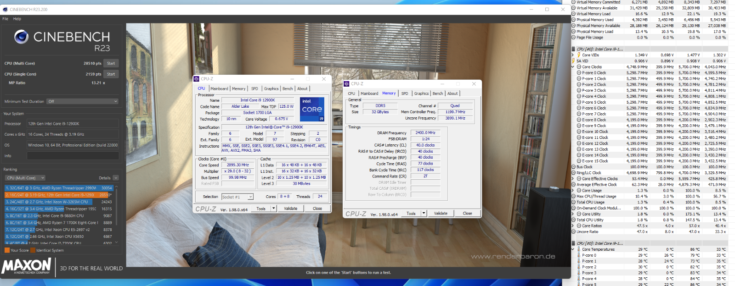The height and width of the screenshot is (286, 735).
Task: Expand the Core Utility sensor group
Action: pos(573,214)
